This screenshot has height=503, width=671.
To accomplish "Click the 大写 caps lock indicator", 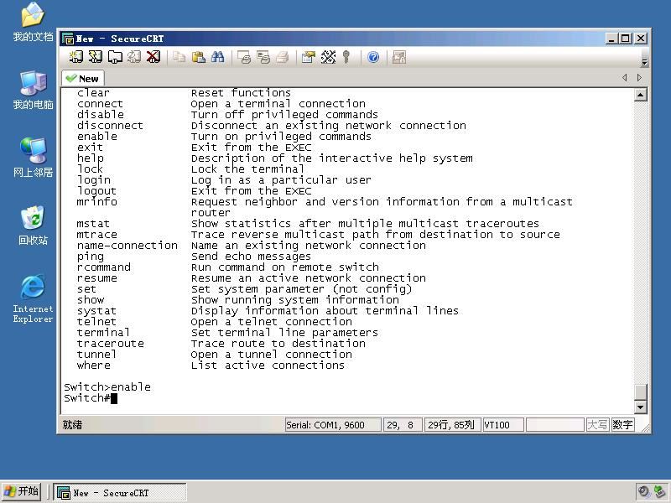I will click(x=597, y=425).
